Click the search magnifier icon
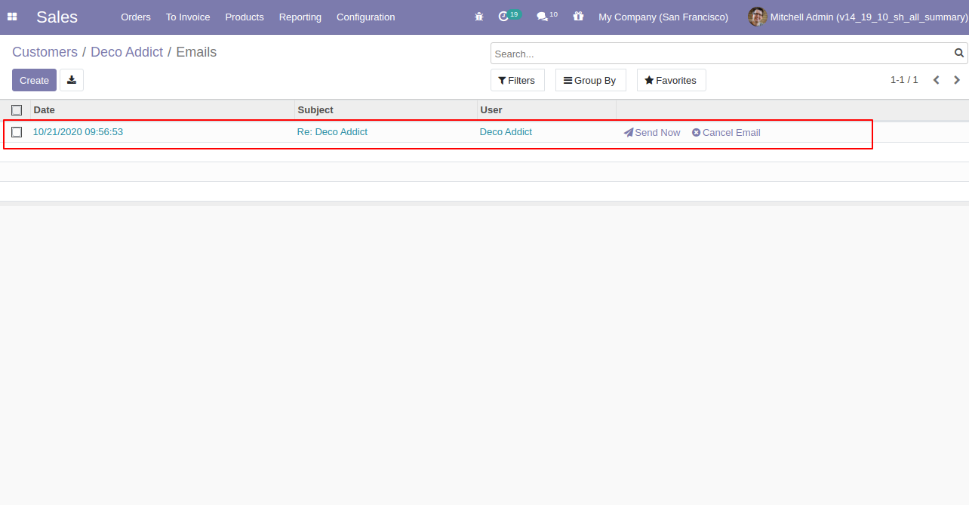Screen dimensions: 969x505 [959, 54]
